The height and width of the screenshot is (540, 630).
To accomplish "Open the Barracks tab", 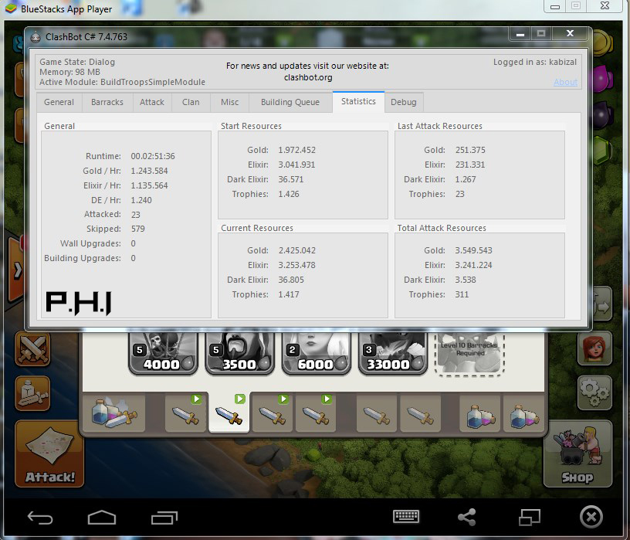I will 107,102.
